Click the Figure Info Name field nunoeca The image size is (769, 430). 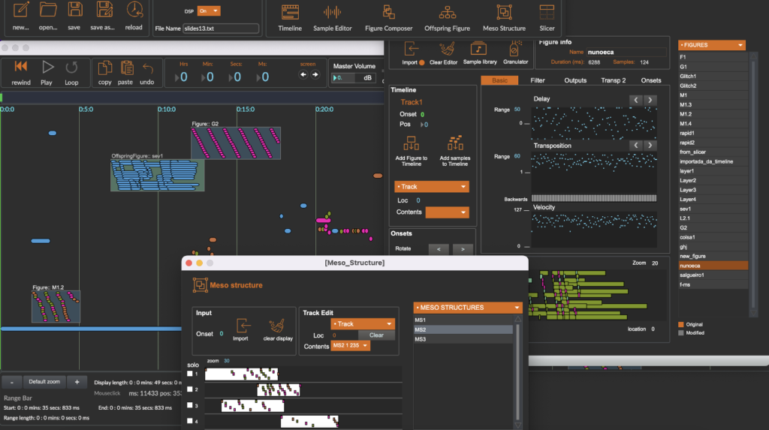point(626,52)
